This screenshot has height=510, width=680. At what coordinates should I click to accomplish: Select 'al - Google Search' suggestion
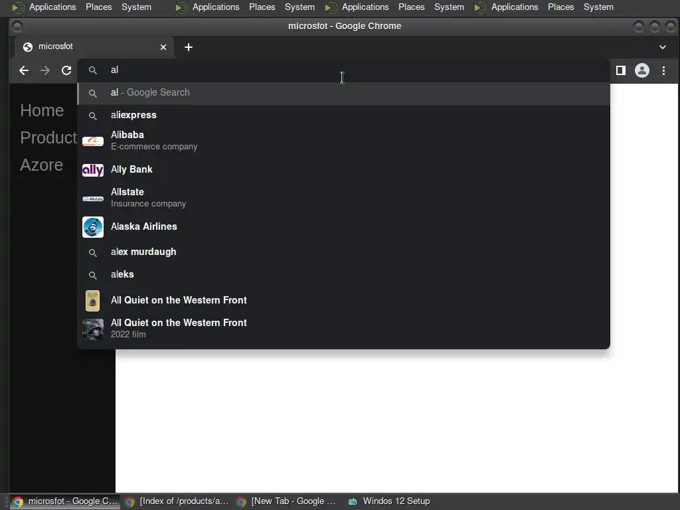click(x=343, y=93)
